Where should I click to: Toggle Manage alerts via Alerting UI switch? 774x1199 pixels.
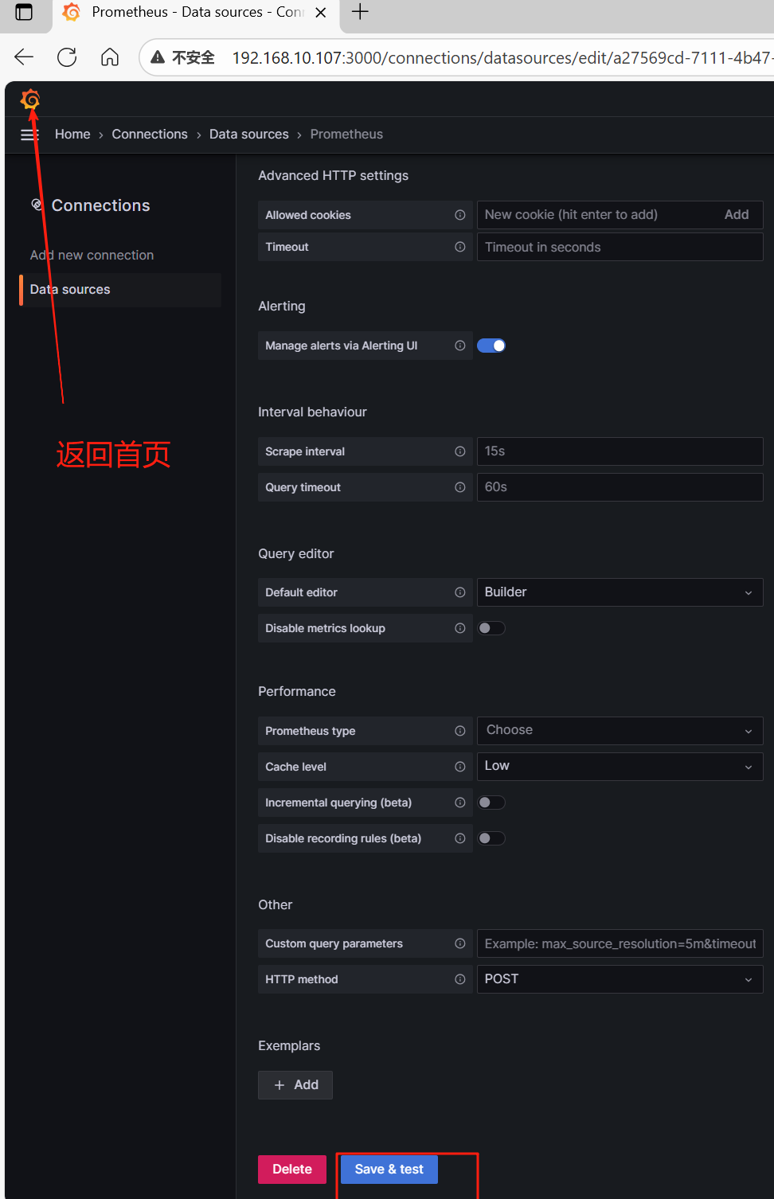click(491, 346)
